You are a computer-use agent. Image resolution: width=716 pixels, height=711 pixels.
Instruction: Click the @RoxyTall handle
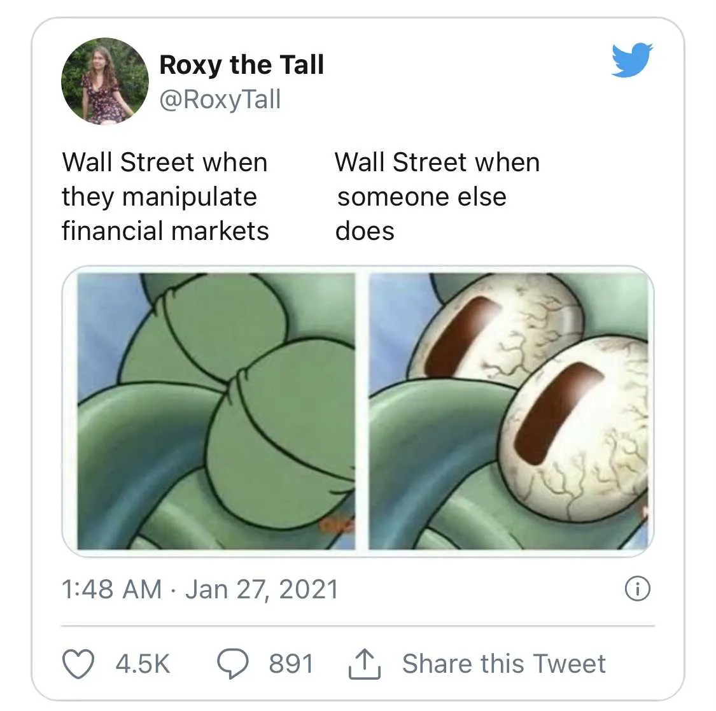pos(220,99)
